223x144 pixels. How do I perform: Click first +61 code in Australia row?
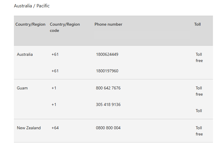coord(55,55)
